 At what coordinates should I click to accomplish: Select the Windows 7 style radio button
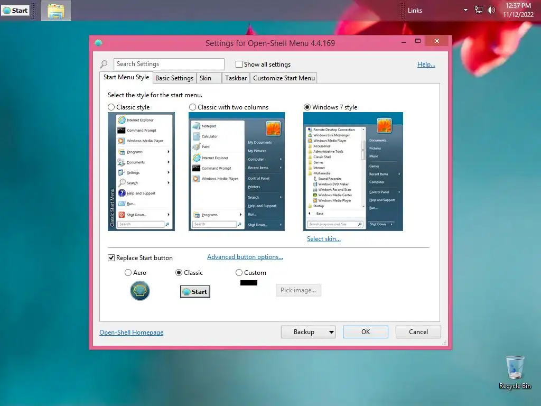tap(307, 107)
